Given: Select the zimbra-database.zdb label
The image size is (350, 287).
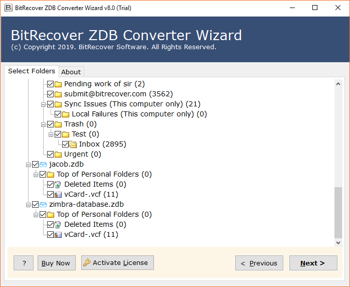Looking at the screenshot, I should (x=86, y=204).
